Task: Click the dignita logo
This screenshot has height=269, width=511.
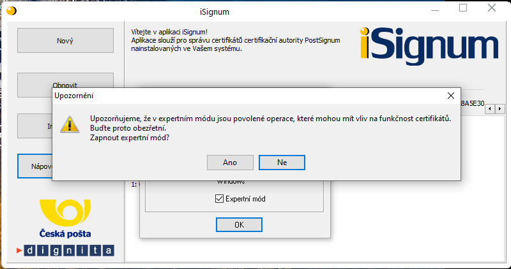Action: click(x=65, y=251)
